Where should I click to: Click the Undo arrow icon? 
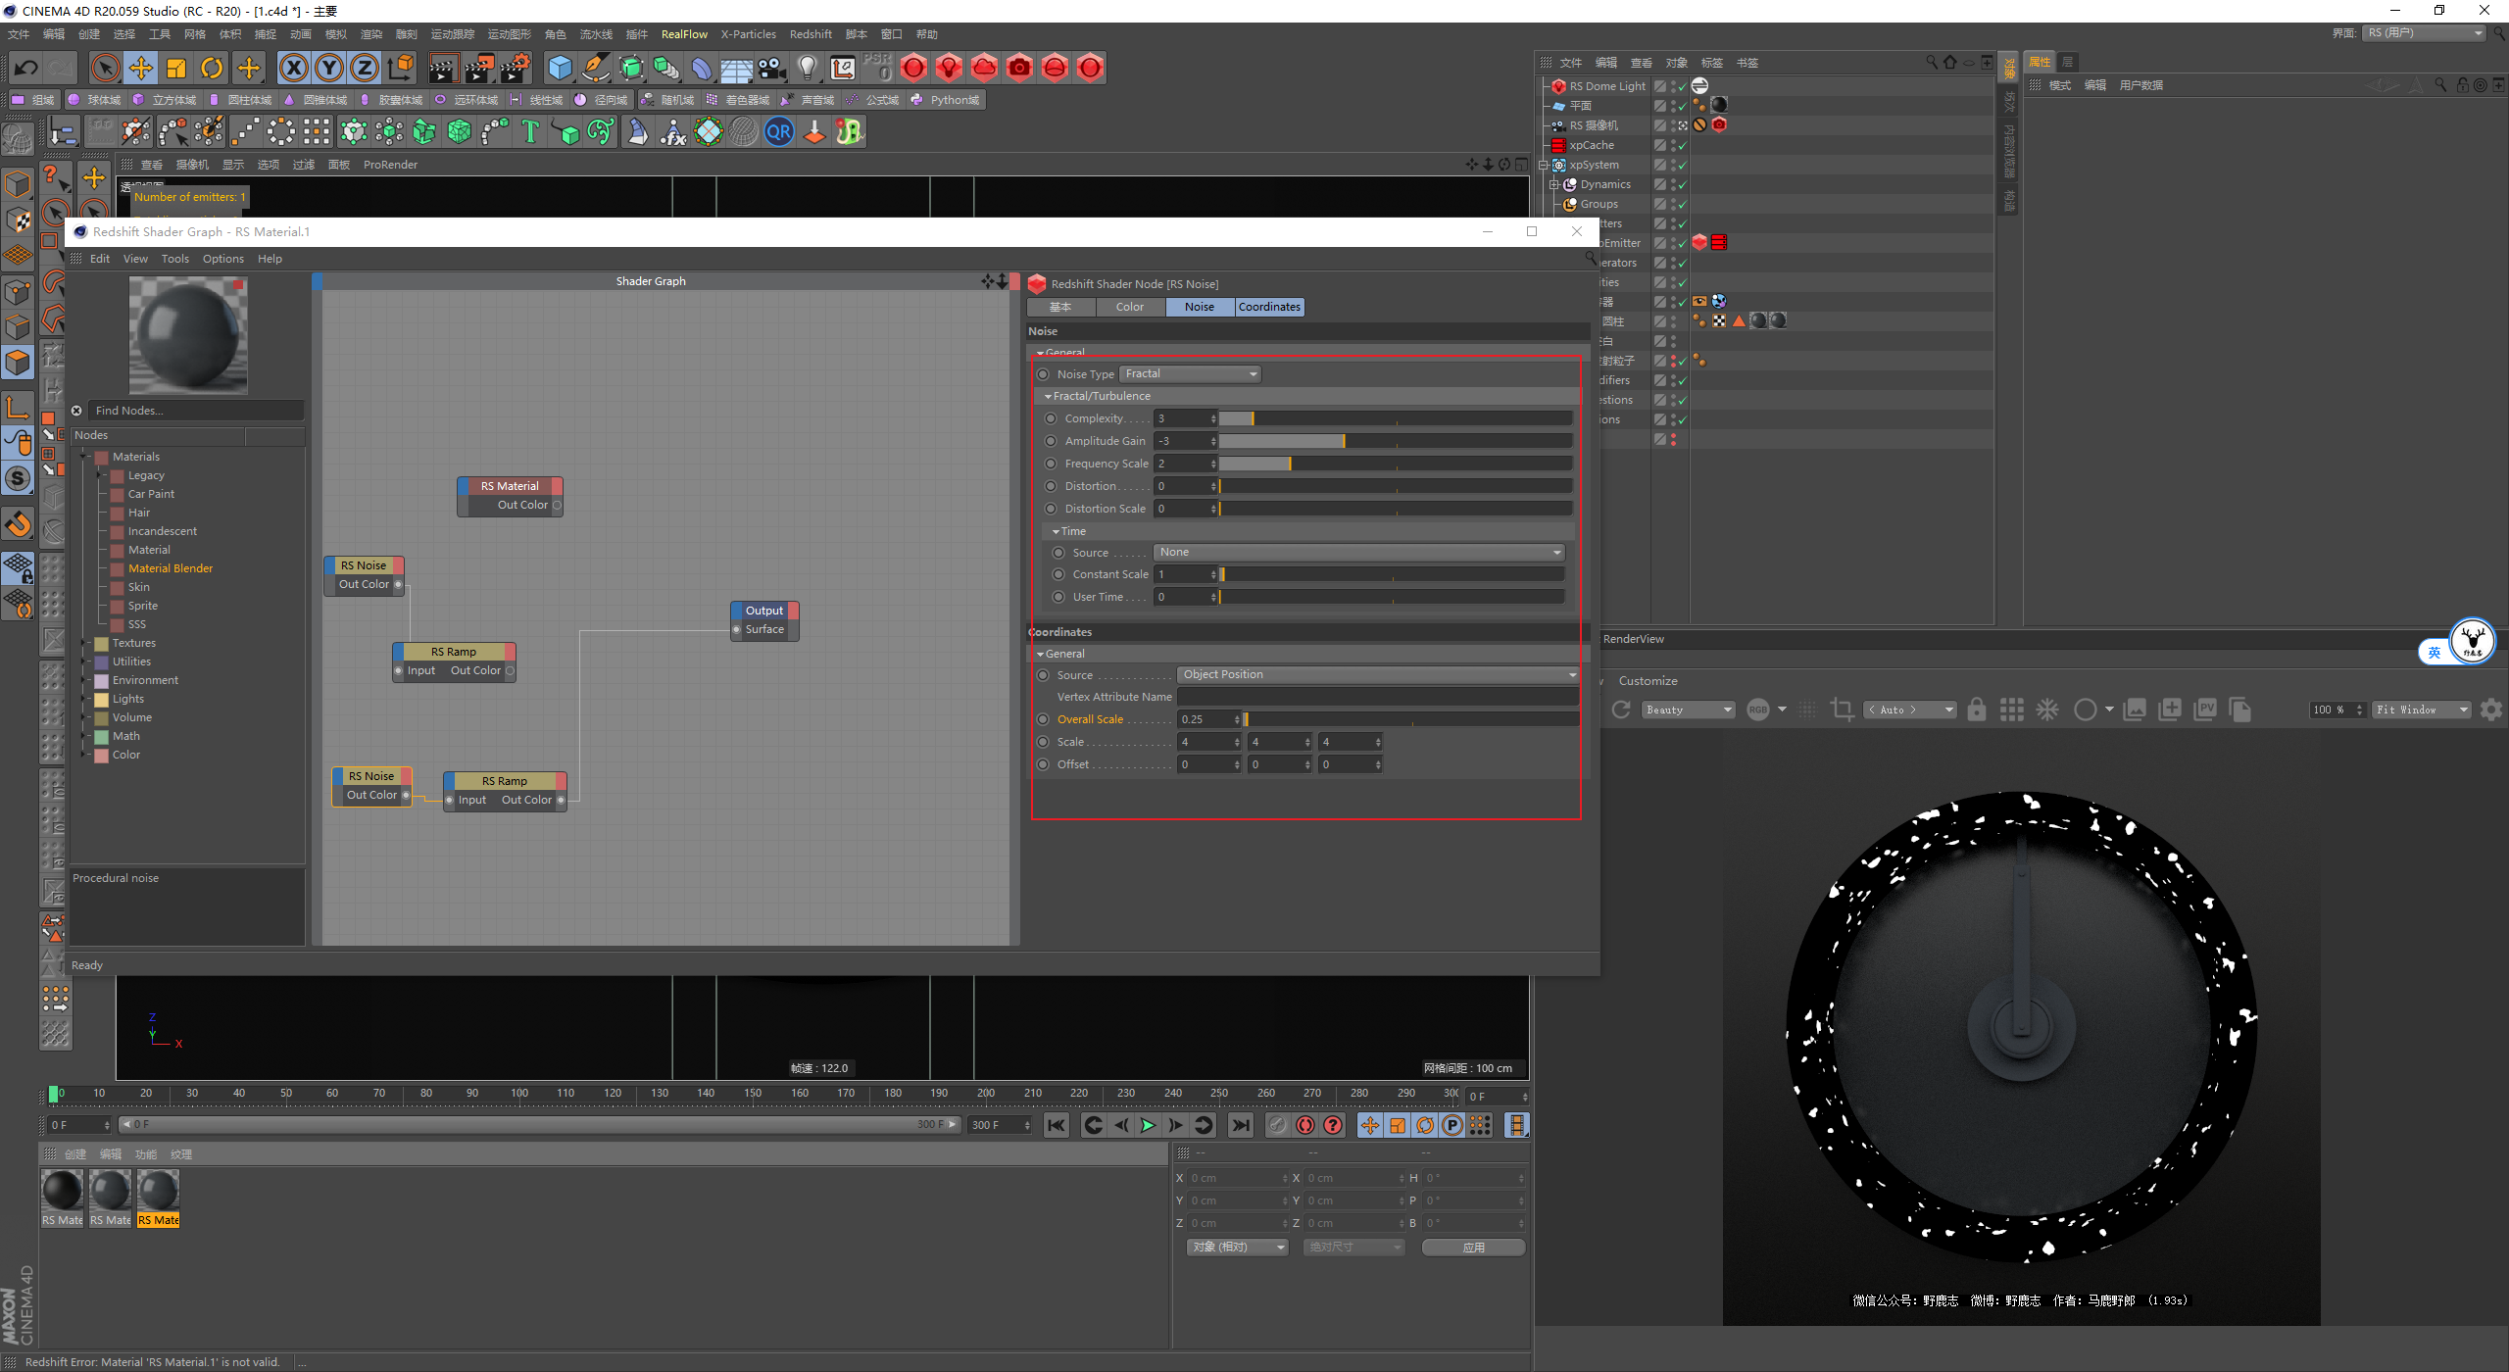tap(26, 68)
